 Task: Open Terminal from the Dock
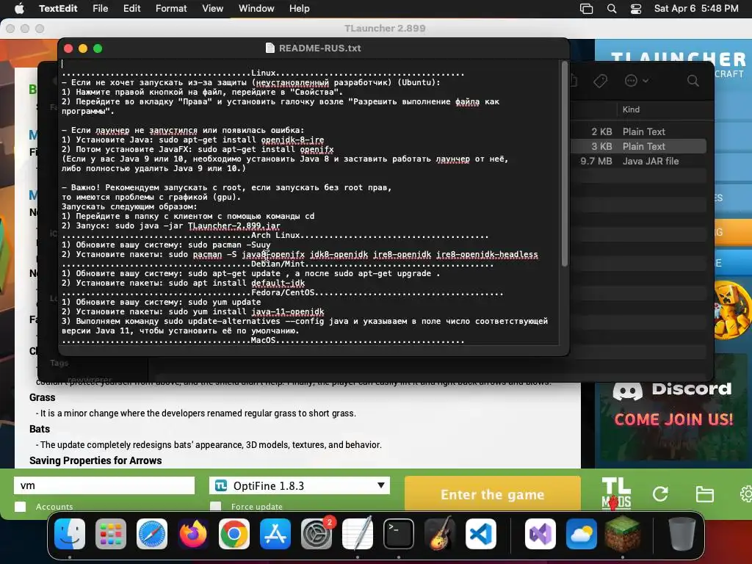(x=399, y=534)
